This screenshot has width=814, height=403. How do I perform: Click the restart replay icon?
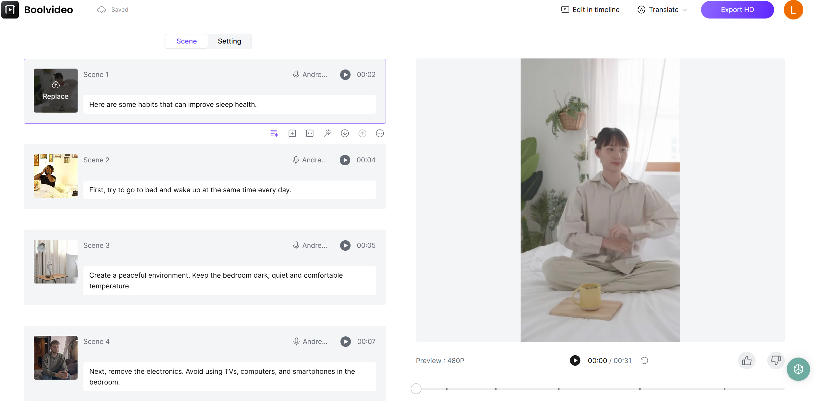point(644,360)
